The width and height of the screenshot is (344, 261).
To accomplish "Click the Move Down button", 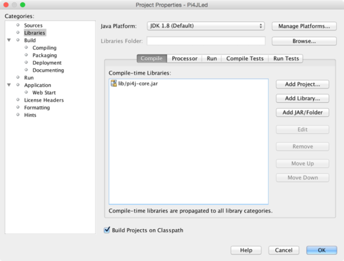I will pyautogui.click(x=303, y=178).
